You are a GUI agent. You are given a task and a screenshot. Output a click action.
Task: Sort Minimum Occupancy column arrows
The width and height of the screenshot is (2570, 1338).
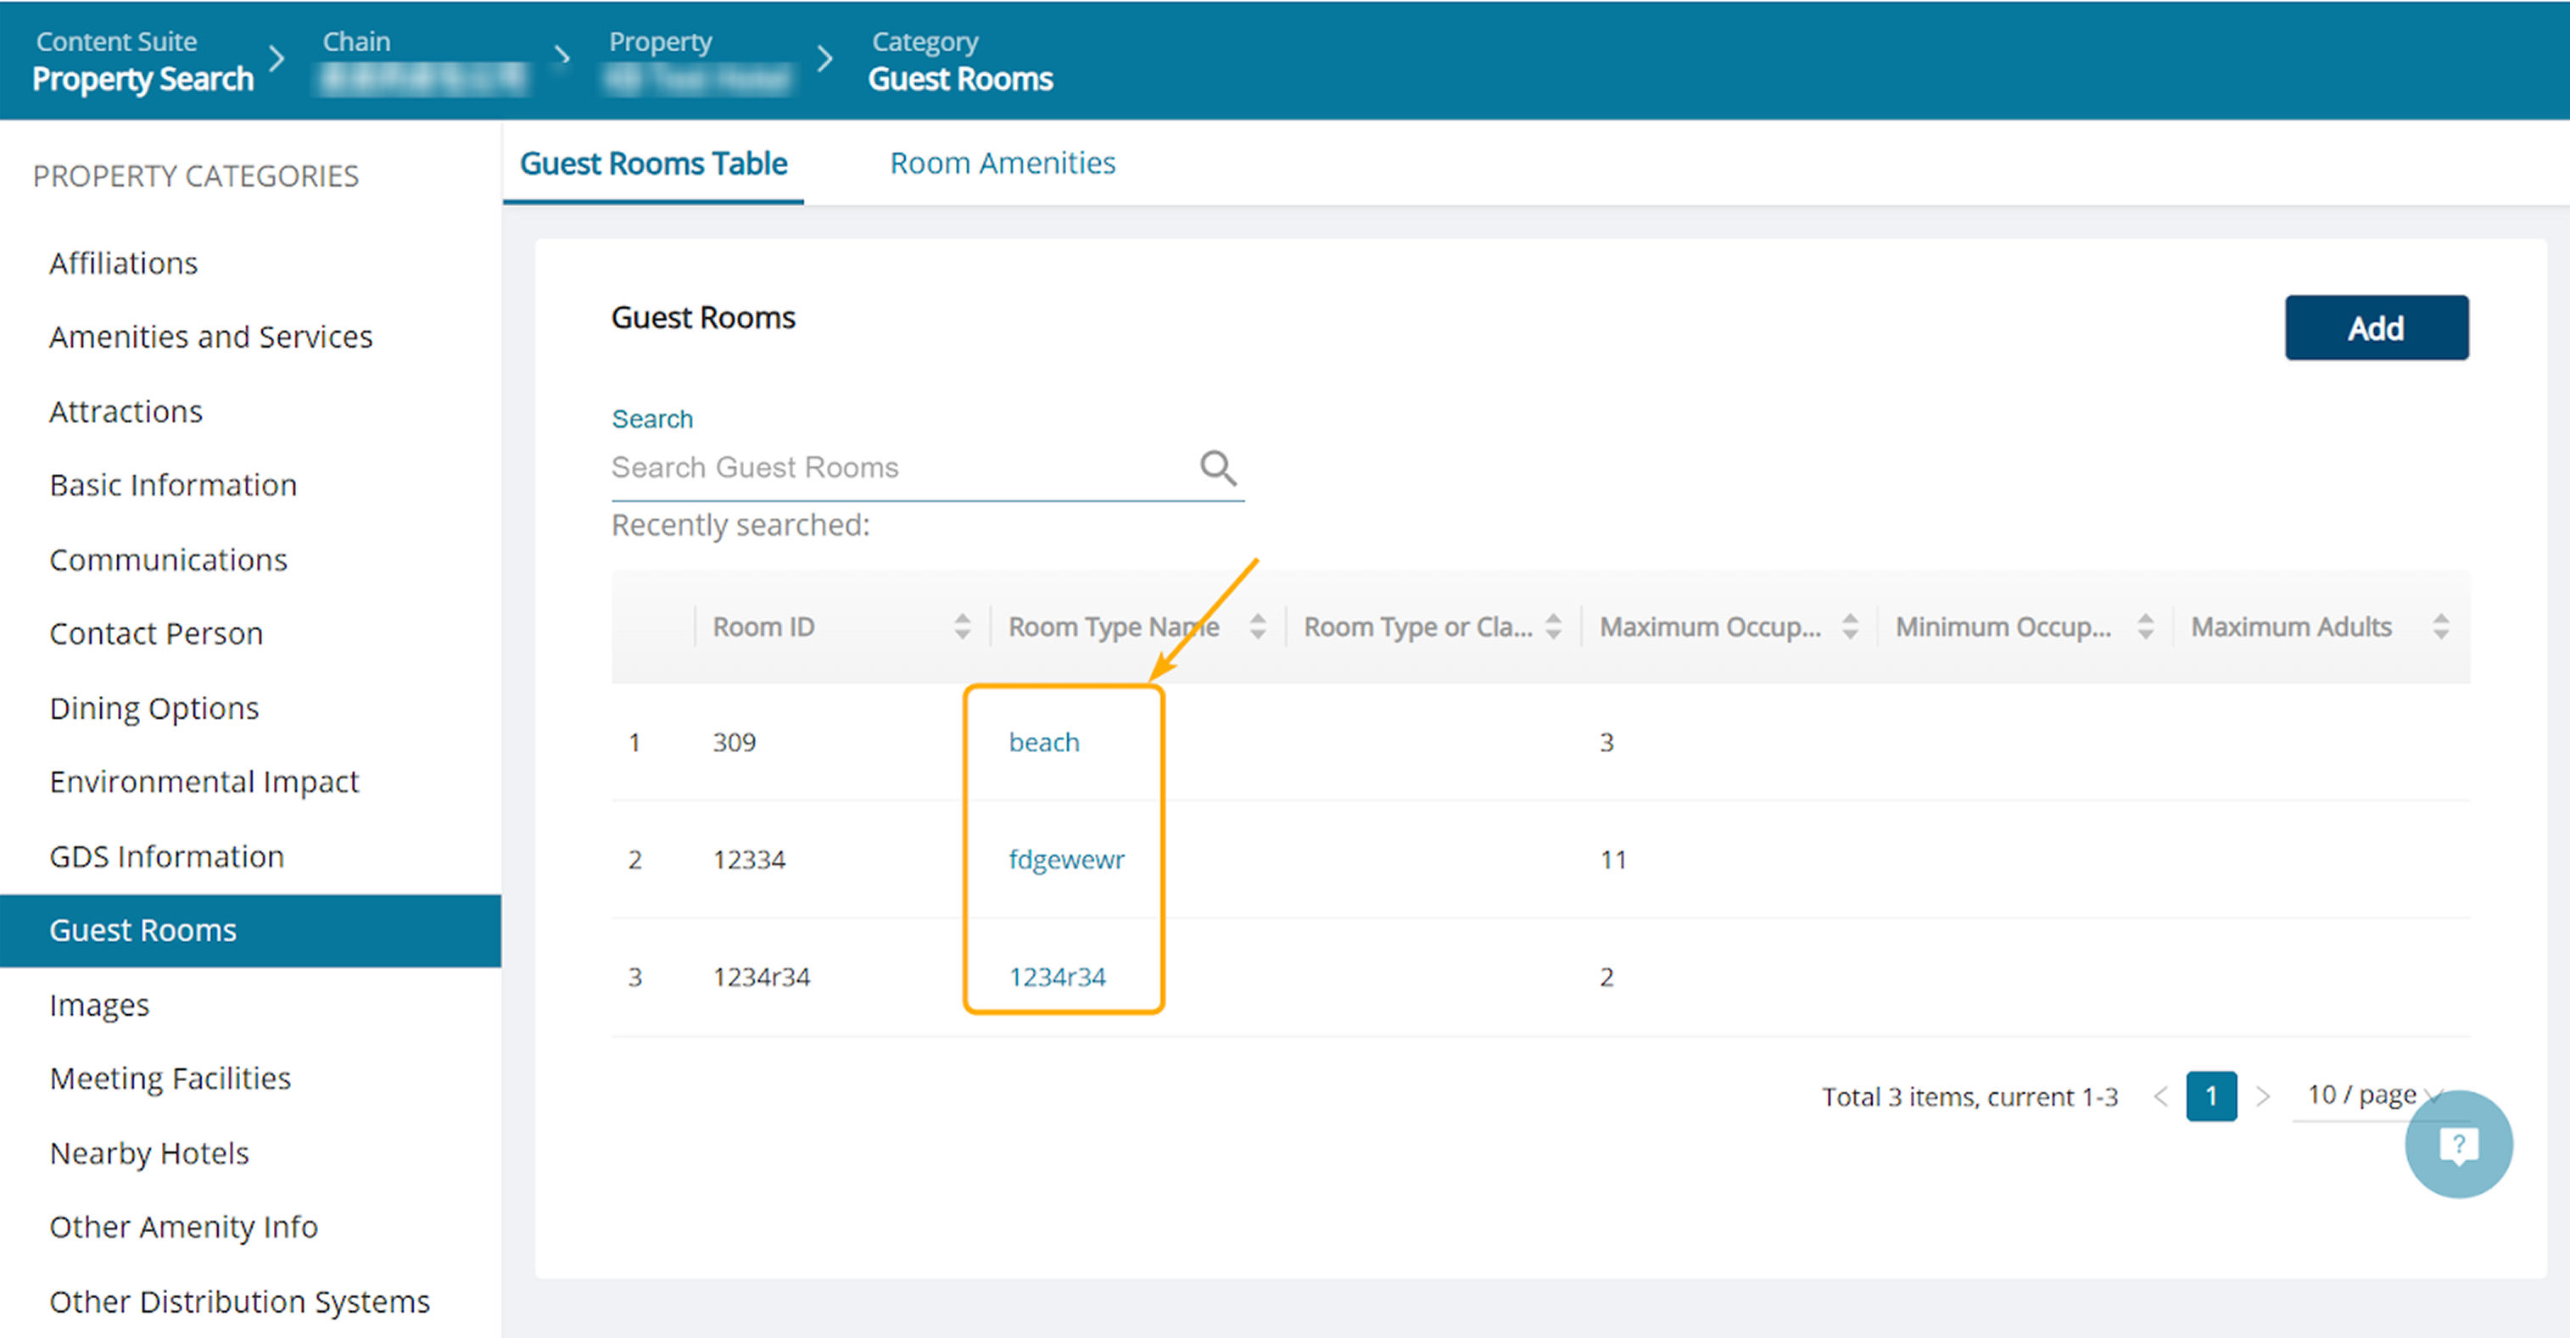pos(2145,626)
